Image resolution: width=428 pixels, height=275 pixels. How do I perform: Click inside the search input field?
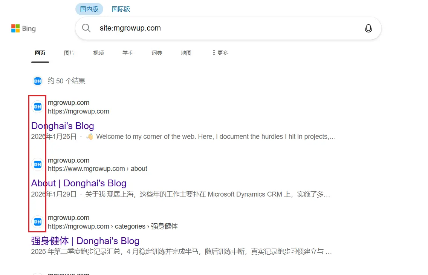pyautogui.click(x=188, y=28)
